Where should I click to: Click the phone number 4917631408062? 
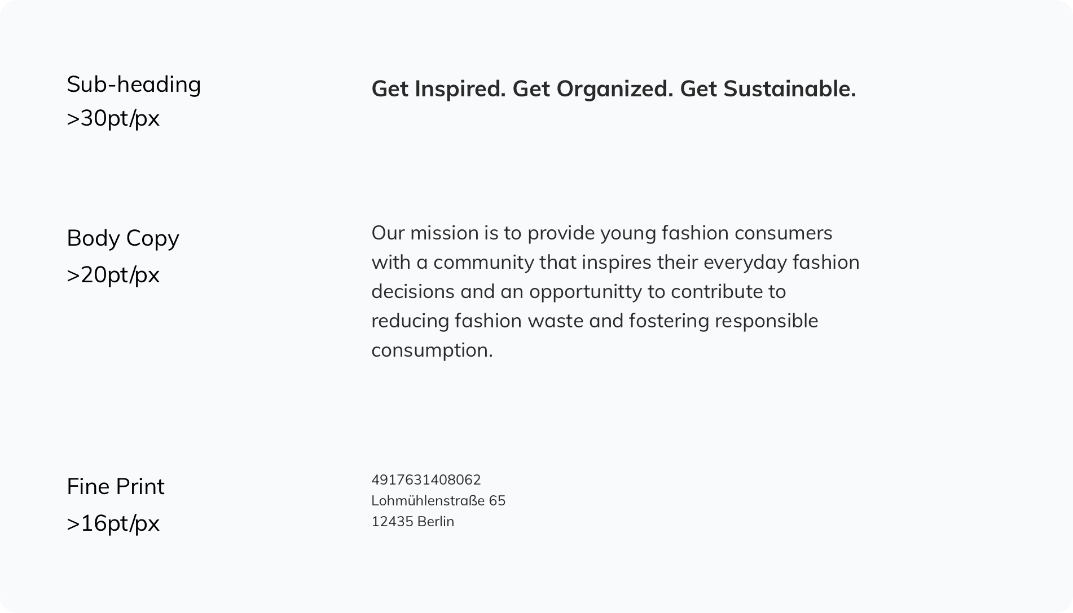click(x=426, y=480)
